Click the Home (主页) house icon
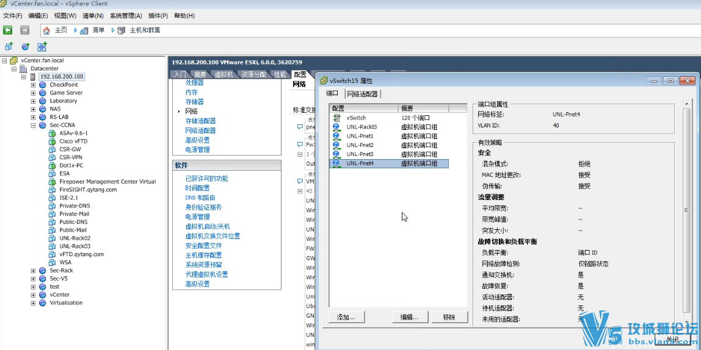 pos(46,30)
